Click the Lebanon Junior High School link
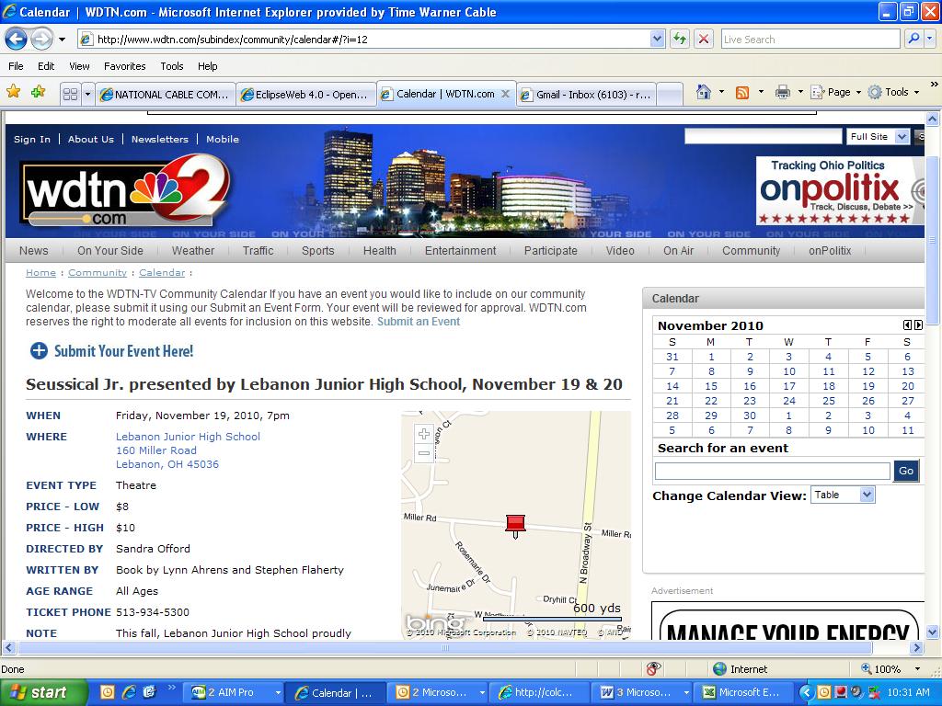The width and height of the screenshot is (942, 706). pos(188,437)
